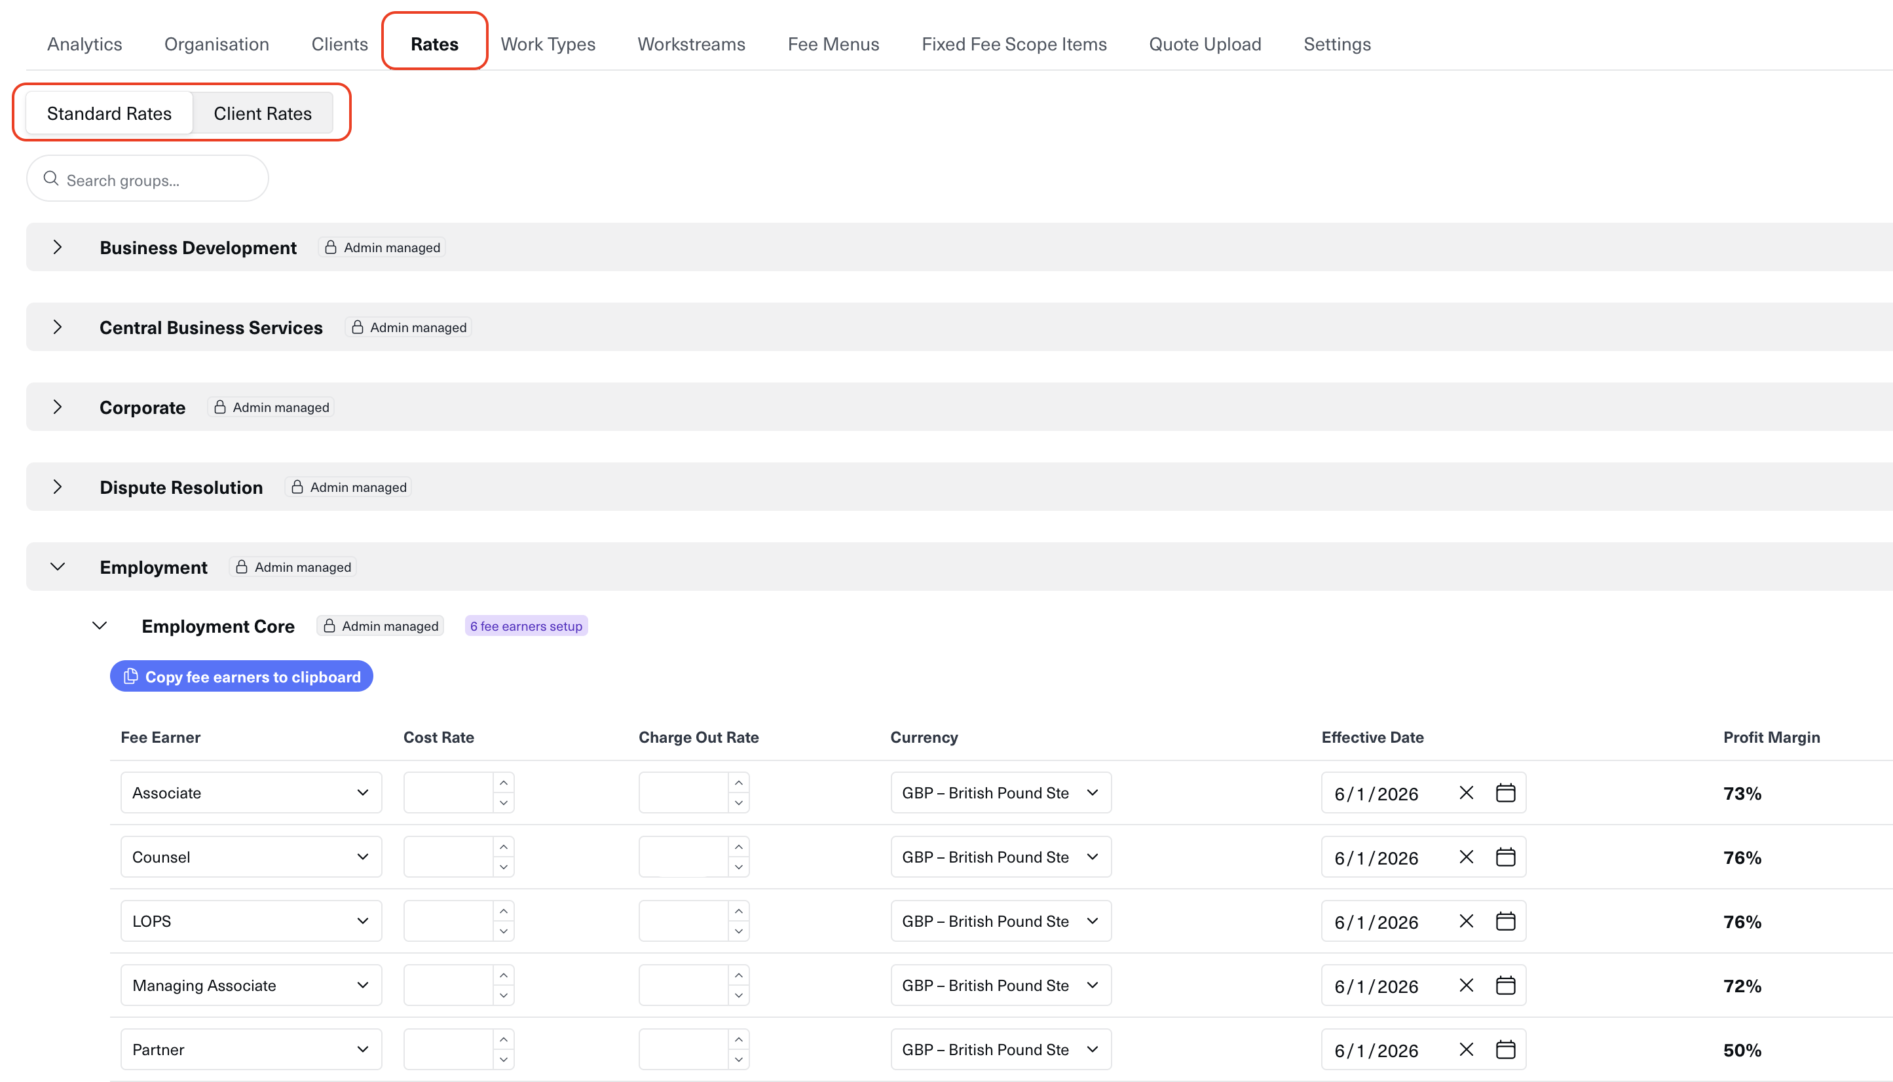This screenshot has height=1082, width=1893.
Task: Click the search magnifier icon
Action: pyautogui.click(x=50, y=179)
